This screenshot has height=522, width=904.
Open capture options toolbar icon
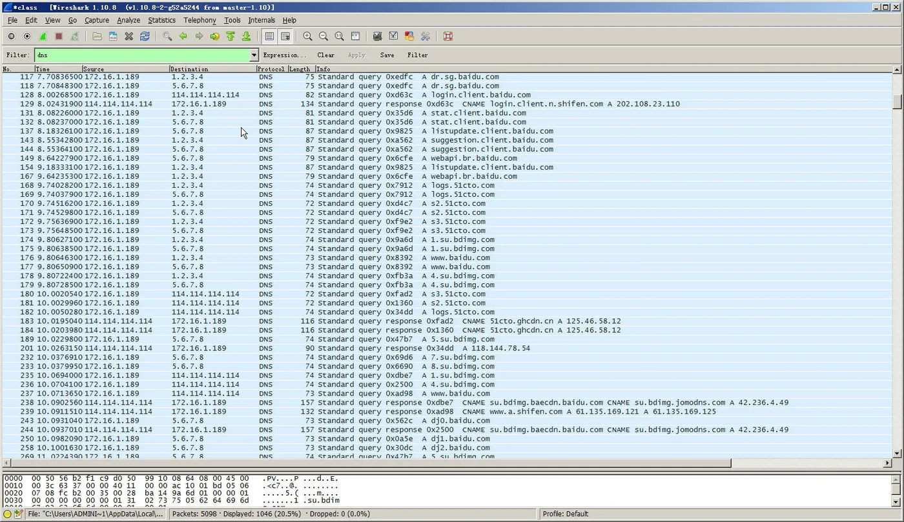pos(27,37)
